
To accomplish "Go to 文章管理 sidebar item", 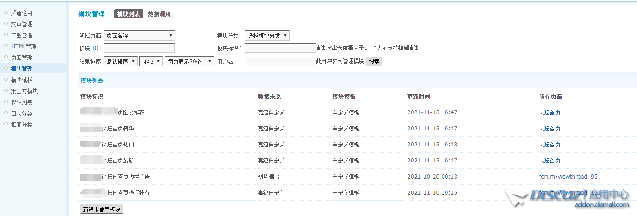I will [21, 24].
